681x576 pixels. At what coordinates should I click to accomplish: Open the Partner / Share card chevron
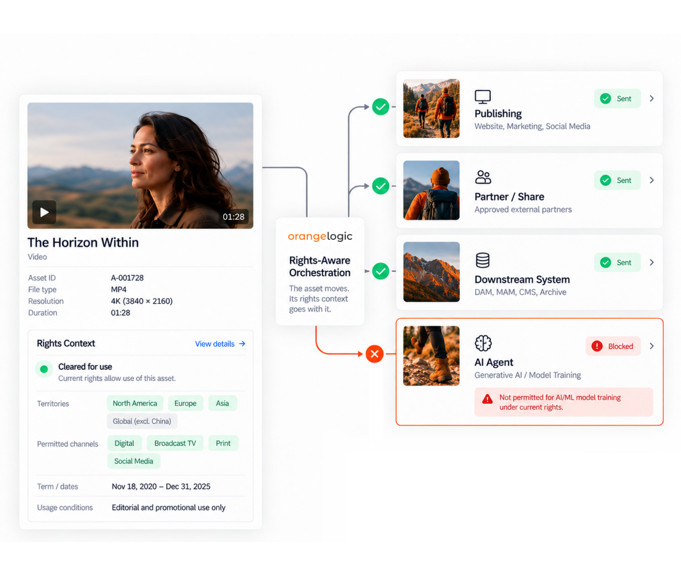(x=652, y=180)
